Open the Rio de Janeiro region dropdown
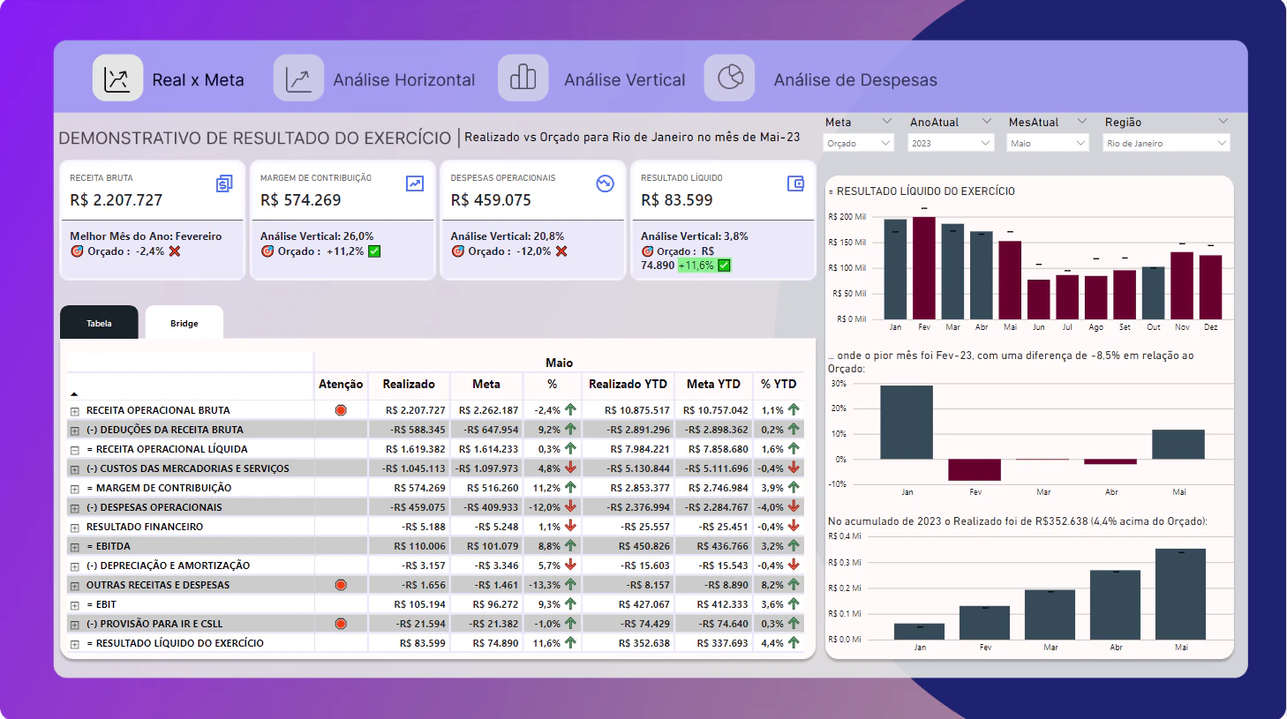The height and width of the screenshot is (719, 1287). [x=1166, y=143]
